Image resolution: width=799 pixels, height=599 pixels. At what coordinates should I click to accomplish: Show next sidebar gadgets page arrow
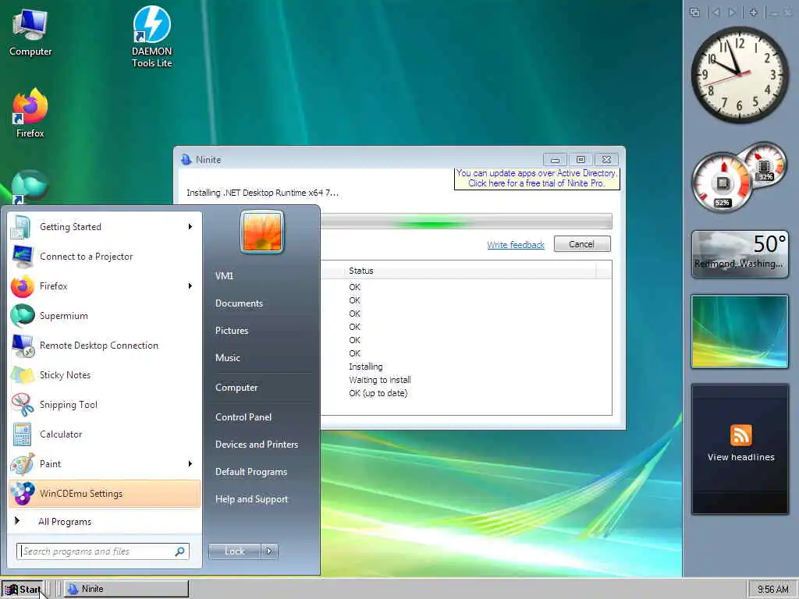tap(732, 12)
